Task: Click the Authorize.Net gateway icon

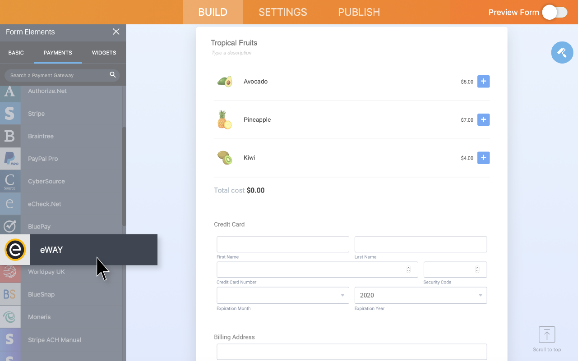Action: coord(10,91)
